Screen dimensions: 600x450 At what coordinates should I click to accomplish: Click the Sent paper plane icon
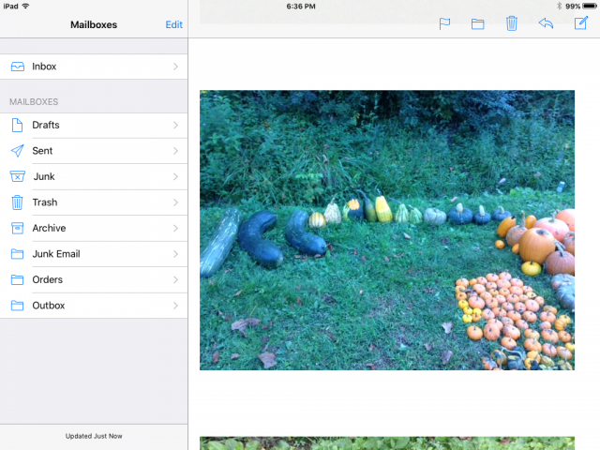coord(17,151)
